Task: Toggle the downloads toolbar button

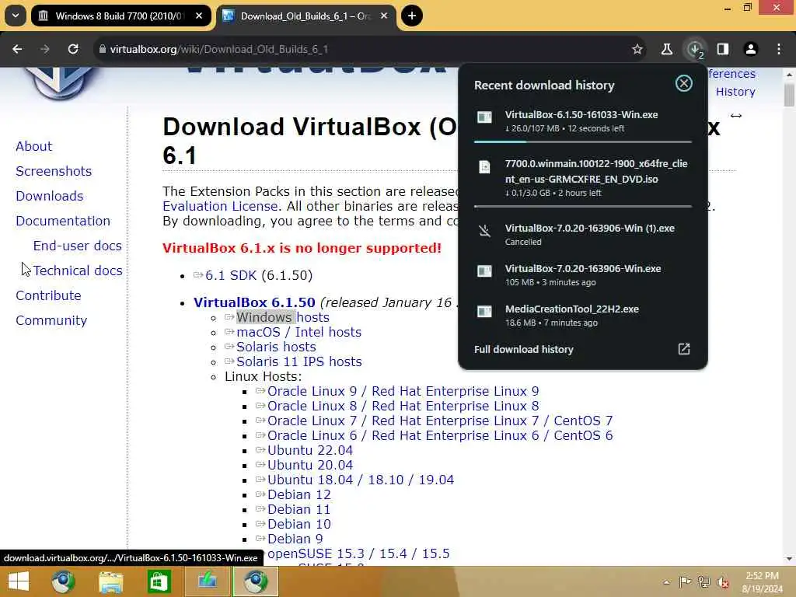Action: pos(695,49)
